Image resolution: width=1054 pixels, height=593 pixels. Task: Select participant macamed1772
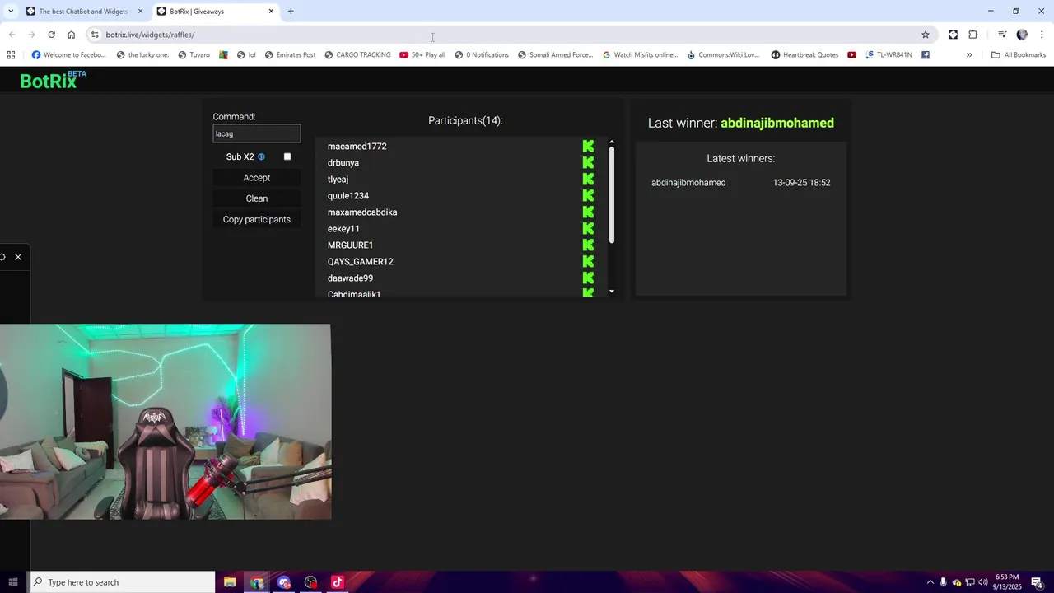point(357,147)
